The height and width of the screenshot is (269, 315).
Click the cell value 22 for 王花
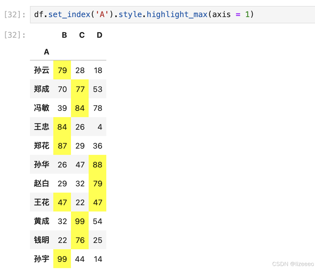click(x=80, y=202)
